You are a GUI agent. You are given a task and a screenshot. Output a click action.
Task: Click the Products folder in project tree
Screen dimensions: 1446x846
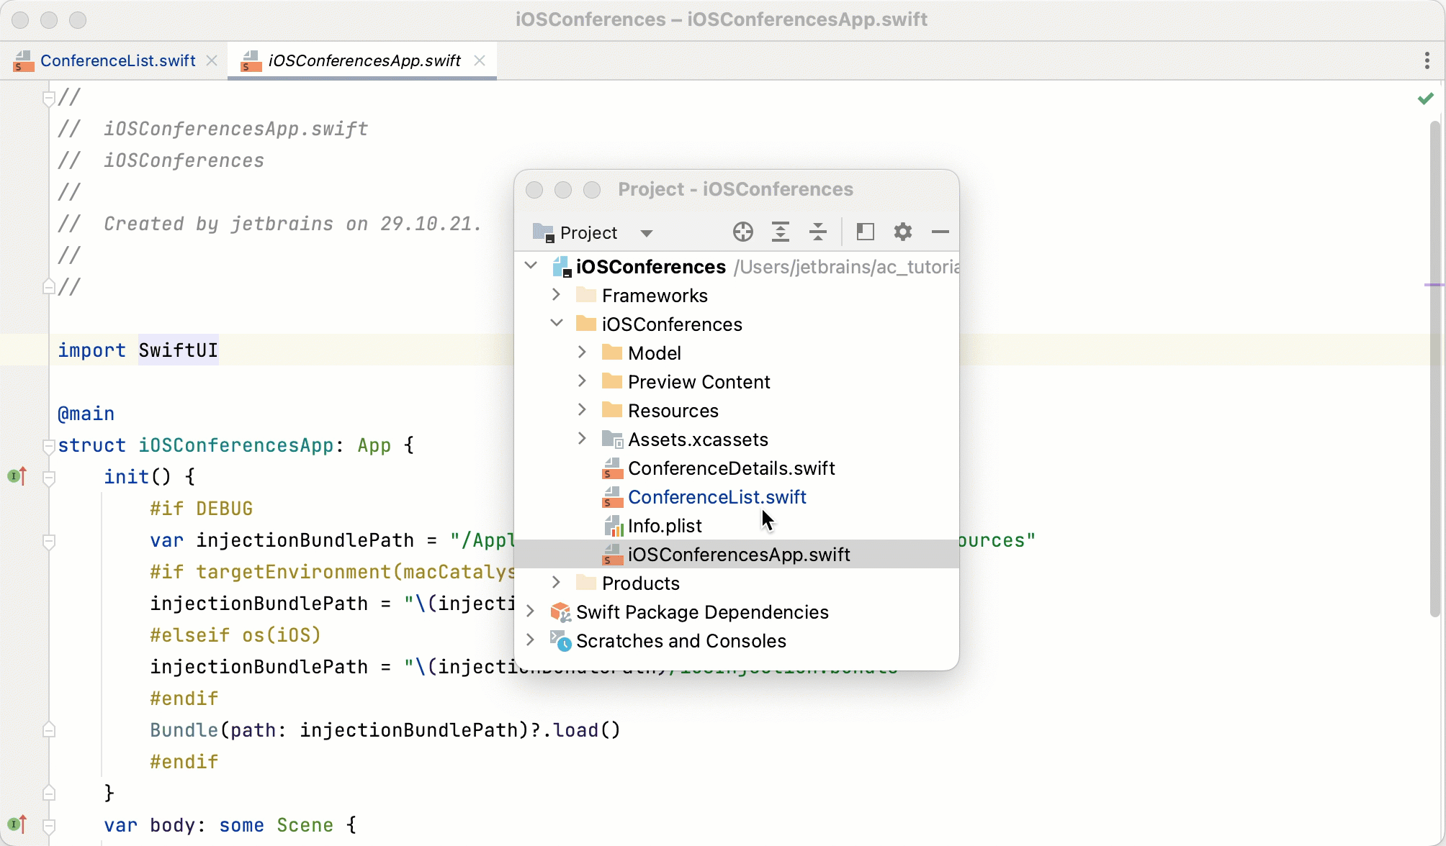[x=640, y=583]
